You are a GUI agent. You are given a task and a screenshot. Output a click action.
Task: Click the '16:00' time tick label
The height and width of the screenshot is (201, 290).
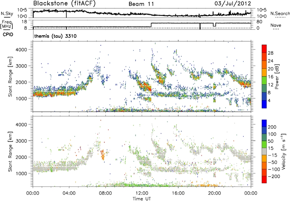178,193
